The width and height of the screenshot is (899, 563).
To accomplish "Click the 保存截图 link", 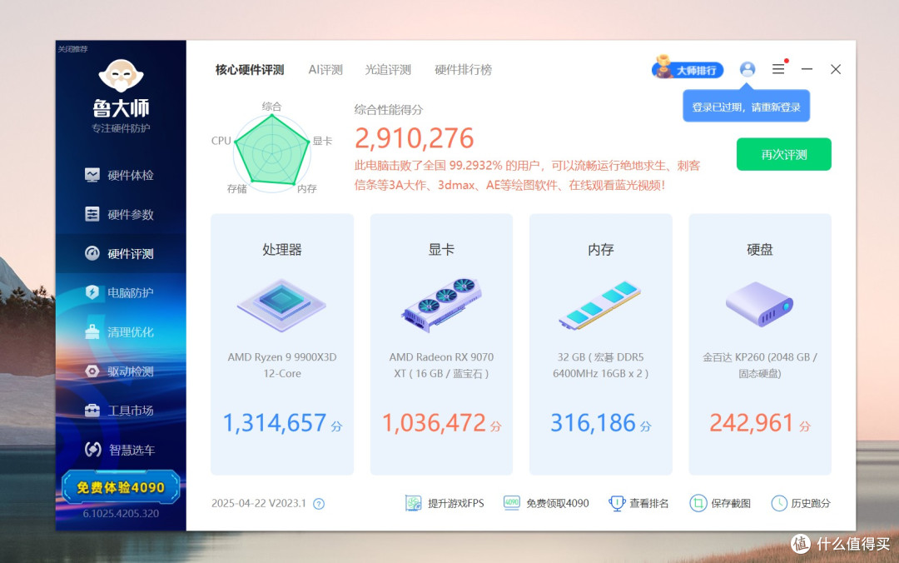I will [731, 503].
